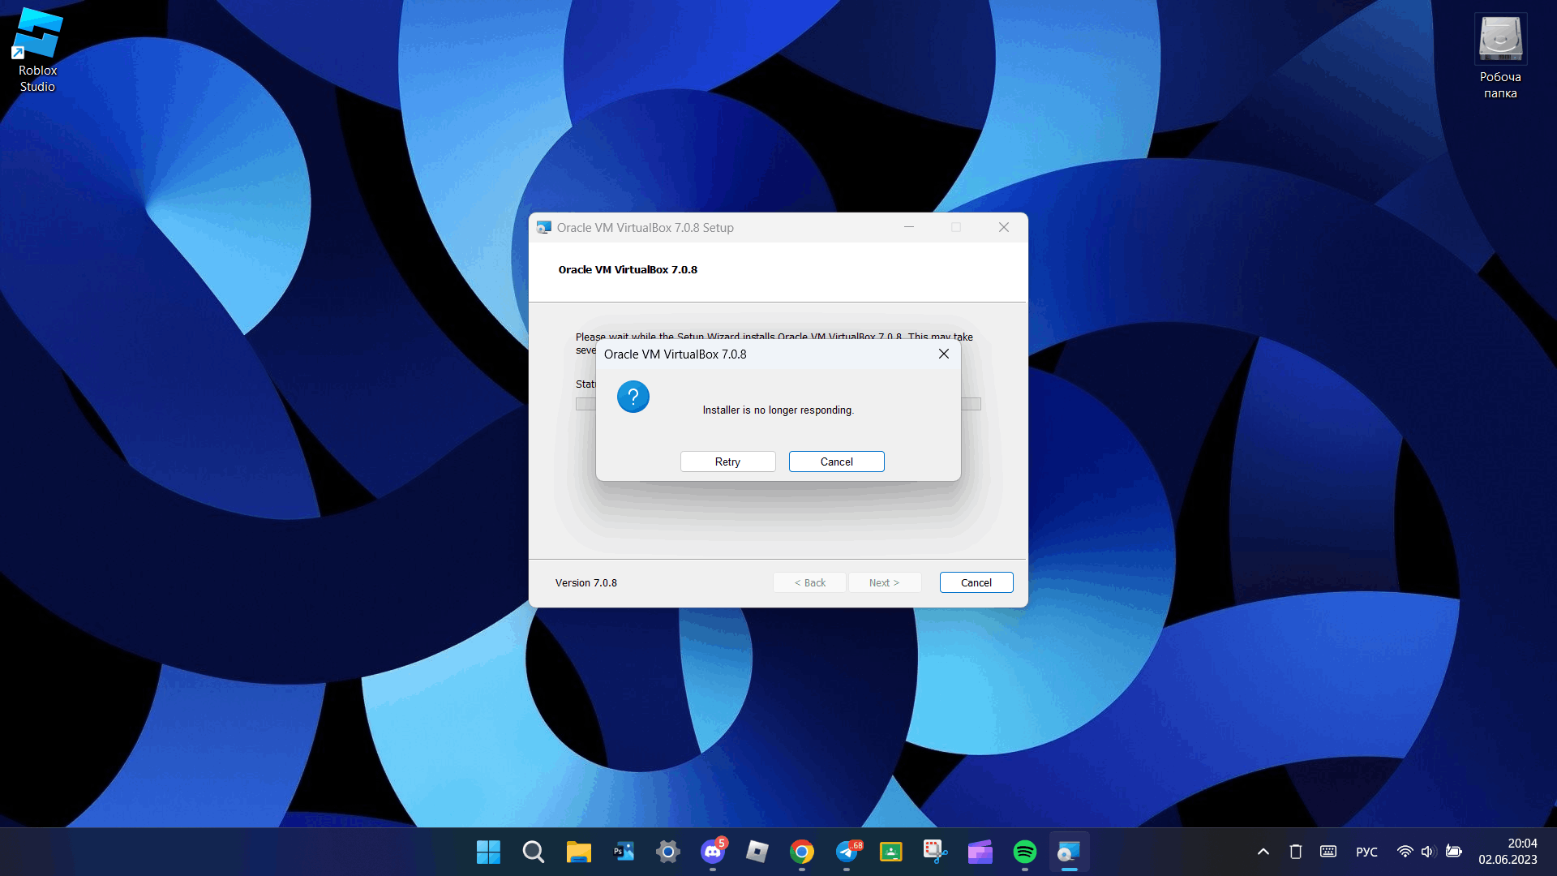
Task: Click the volume speaker tray icon
Action: tap(1429, 852)
